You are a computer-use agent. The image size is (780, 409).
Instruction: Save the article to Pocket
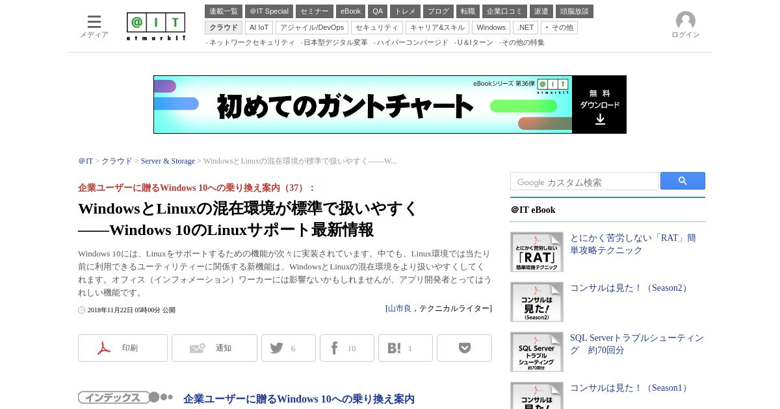(x=464, y=348)
